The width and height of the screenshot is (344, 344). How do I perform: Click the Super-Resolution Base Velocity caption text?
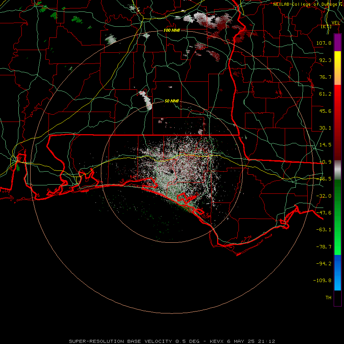tap(172, 341)
